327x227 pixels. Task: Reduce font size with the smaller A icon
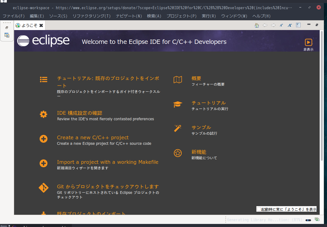(281, 25)
